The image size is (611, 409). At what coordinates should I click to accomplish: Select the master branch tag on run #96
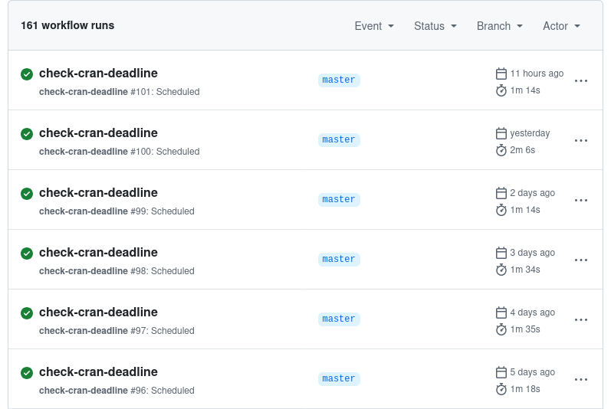point(339,379)
